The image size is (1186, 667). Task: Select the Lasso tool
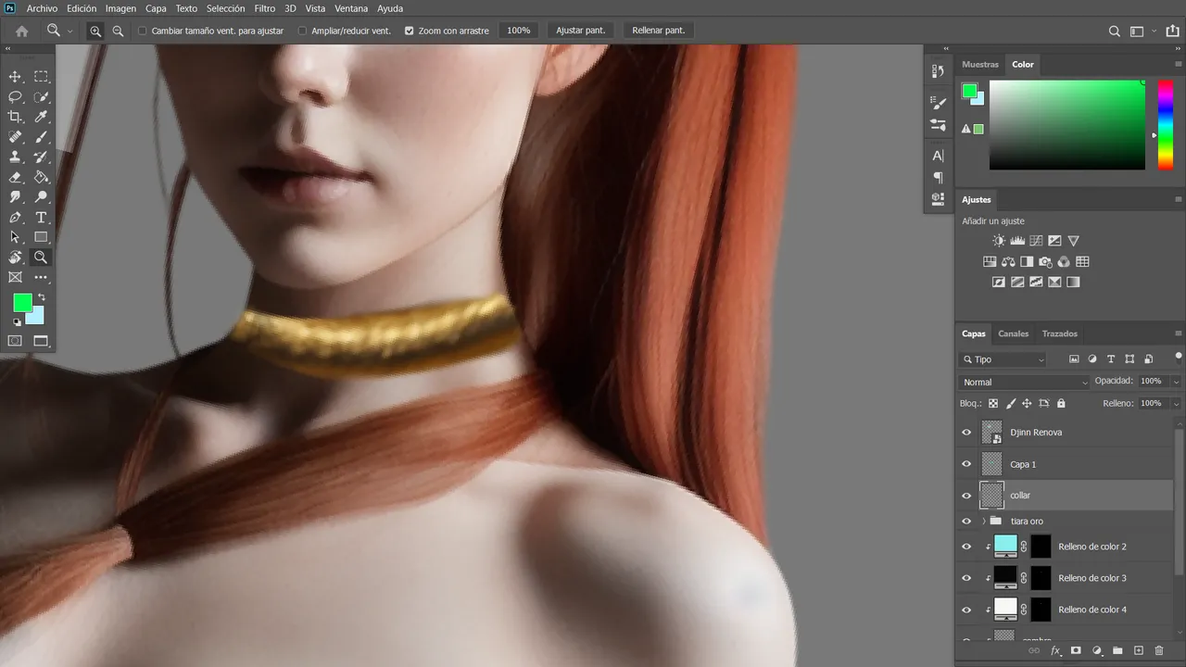15,97
